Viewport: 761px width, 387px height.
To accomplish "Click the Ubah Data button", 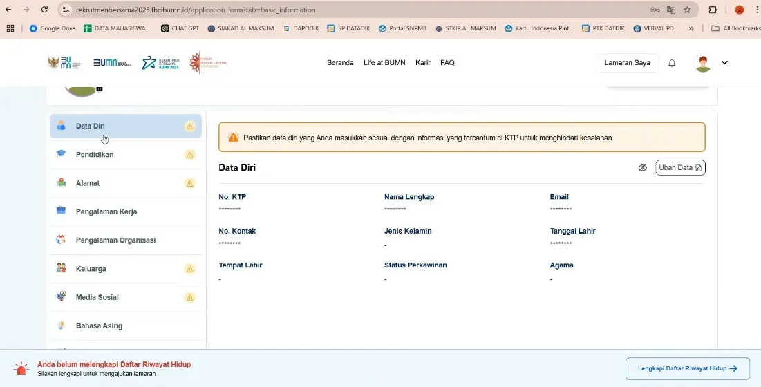I will [680, 168].
